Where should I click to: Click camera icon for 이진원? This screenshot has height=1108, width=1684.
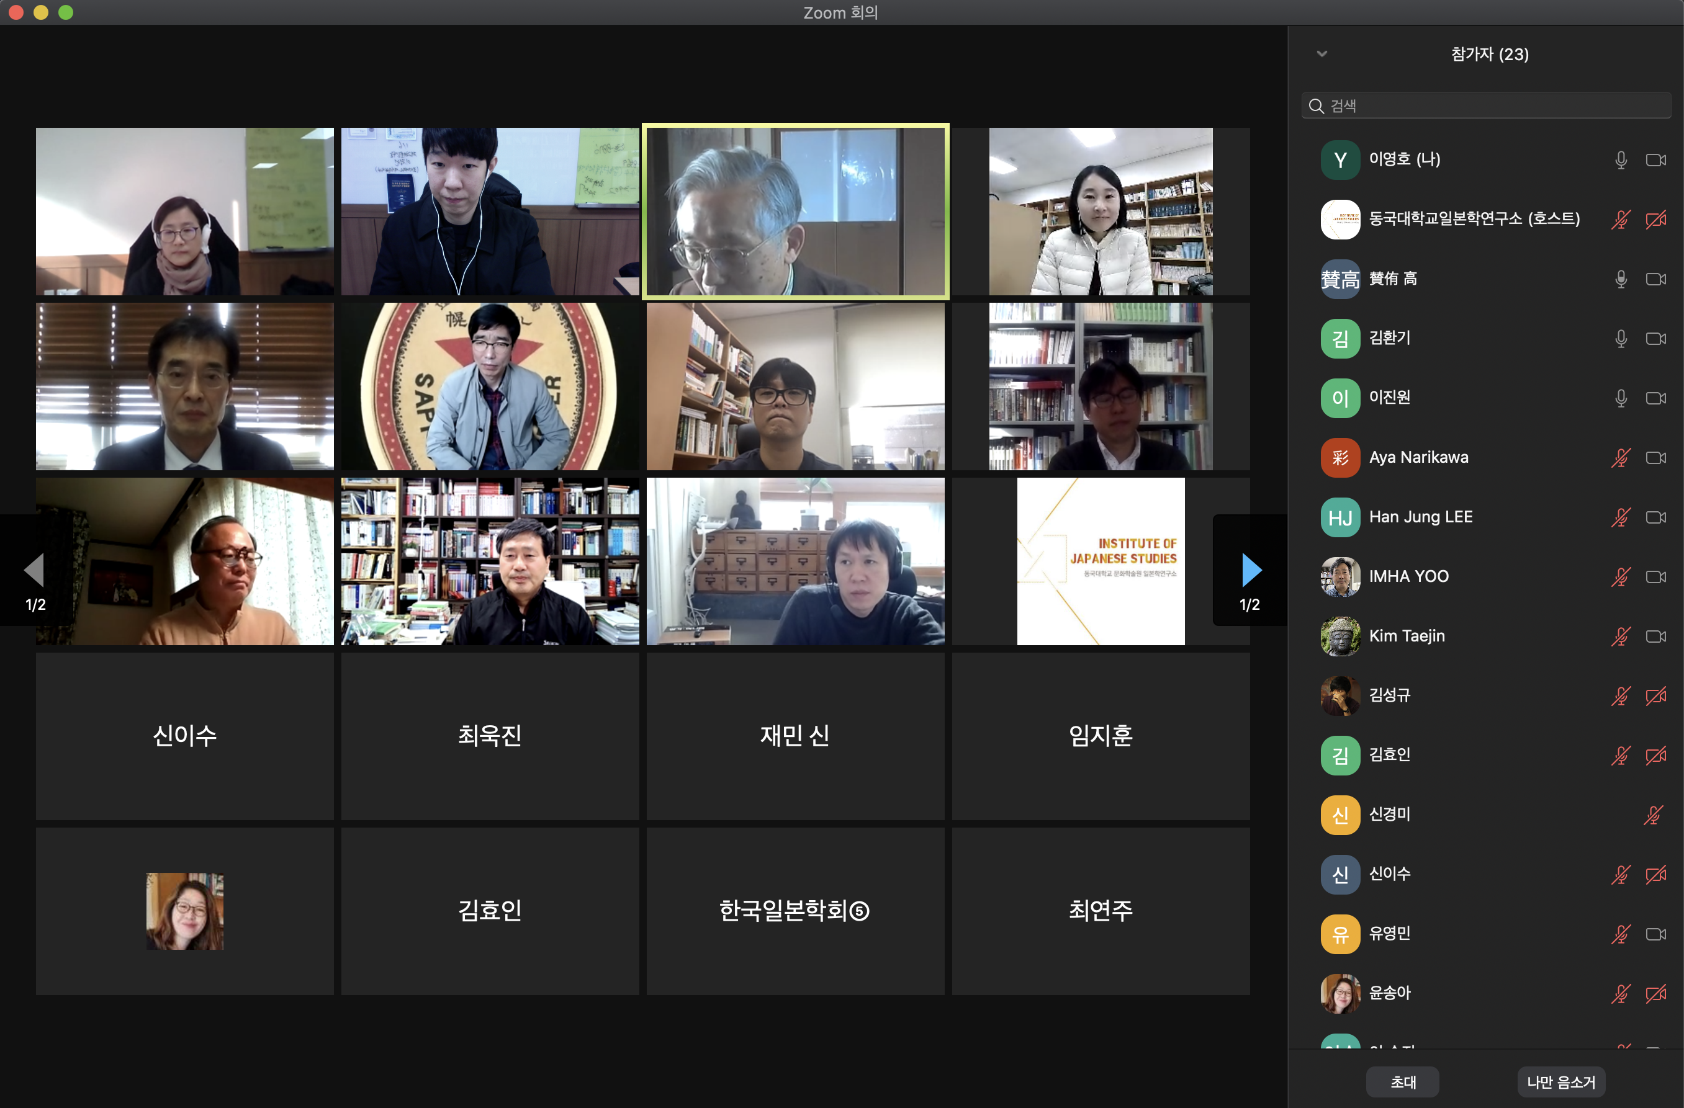(x=1655, y=398)
